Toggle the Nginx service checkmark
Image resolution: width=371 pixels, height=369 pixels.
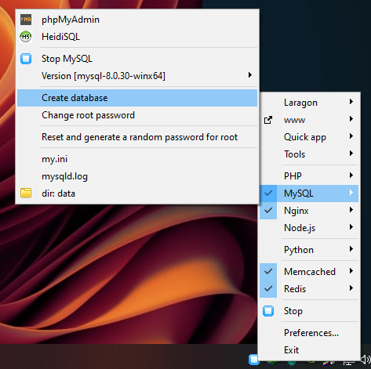(x=268, y=211)
